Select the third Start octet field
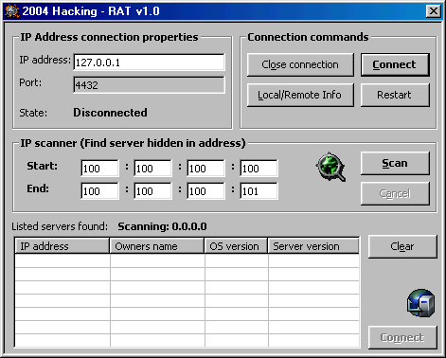This screenshot has width=446, height=358. [205, 169]
